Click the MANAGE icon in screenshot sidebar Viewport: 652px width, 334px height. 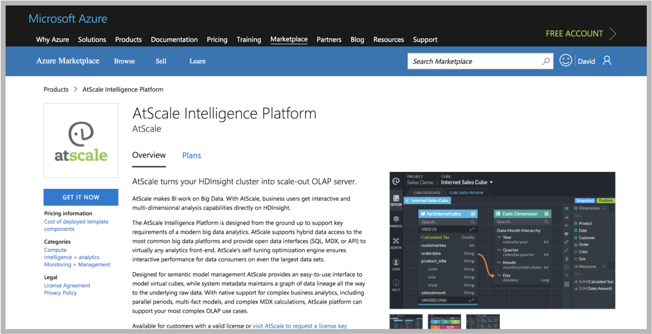pyautogui.click(x=396, y=222)
